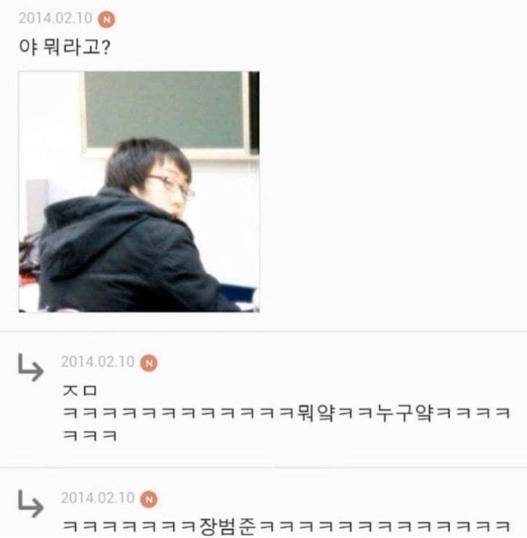Click the reply text mentioning '장범준'
527x538 pixels.
[286, 526]
